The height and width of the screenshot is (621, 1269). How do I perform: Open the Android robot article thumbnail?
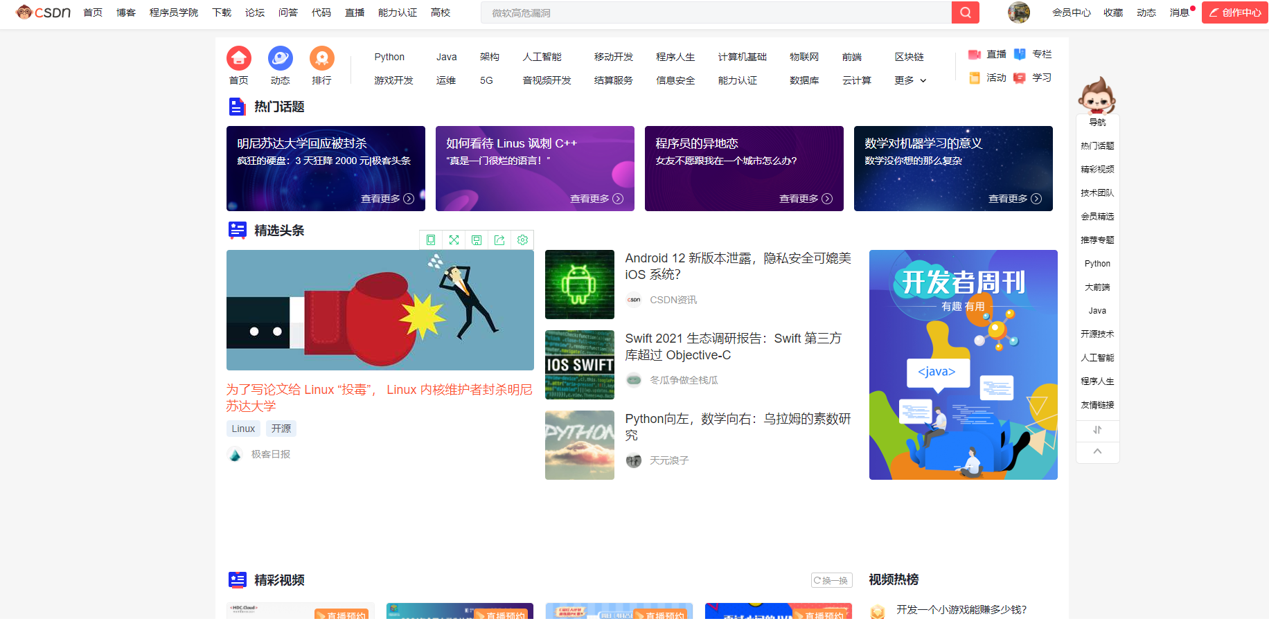(x=580, y=285)
